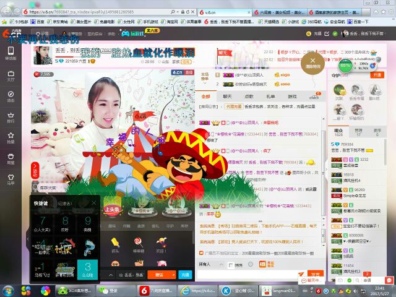Switch to browser tab v.6.cn
This screenshot has width=396, height=297.
coord(225,12)
